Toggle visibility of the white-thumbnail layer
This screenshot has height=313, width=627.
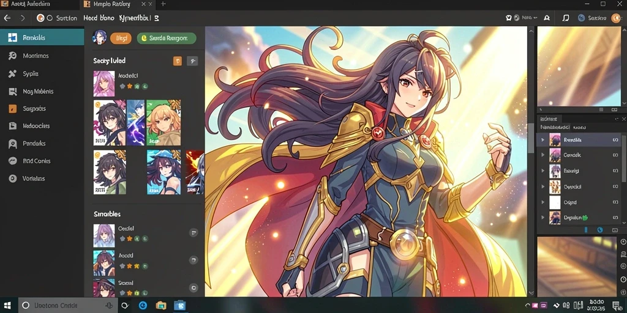(615, 202)
